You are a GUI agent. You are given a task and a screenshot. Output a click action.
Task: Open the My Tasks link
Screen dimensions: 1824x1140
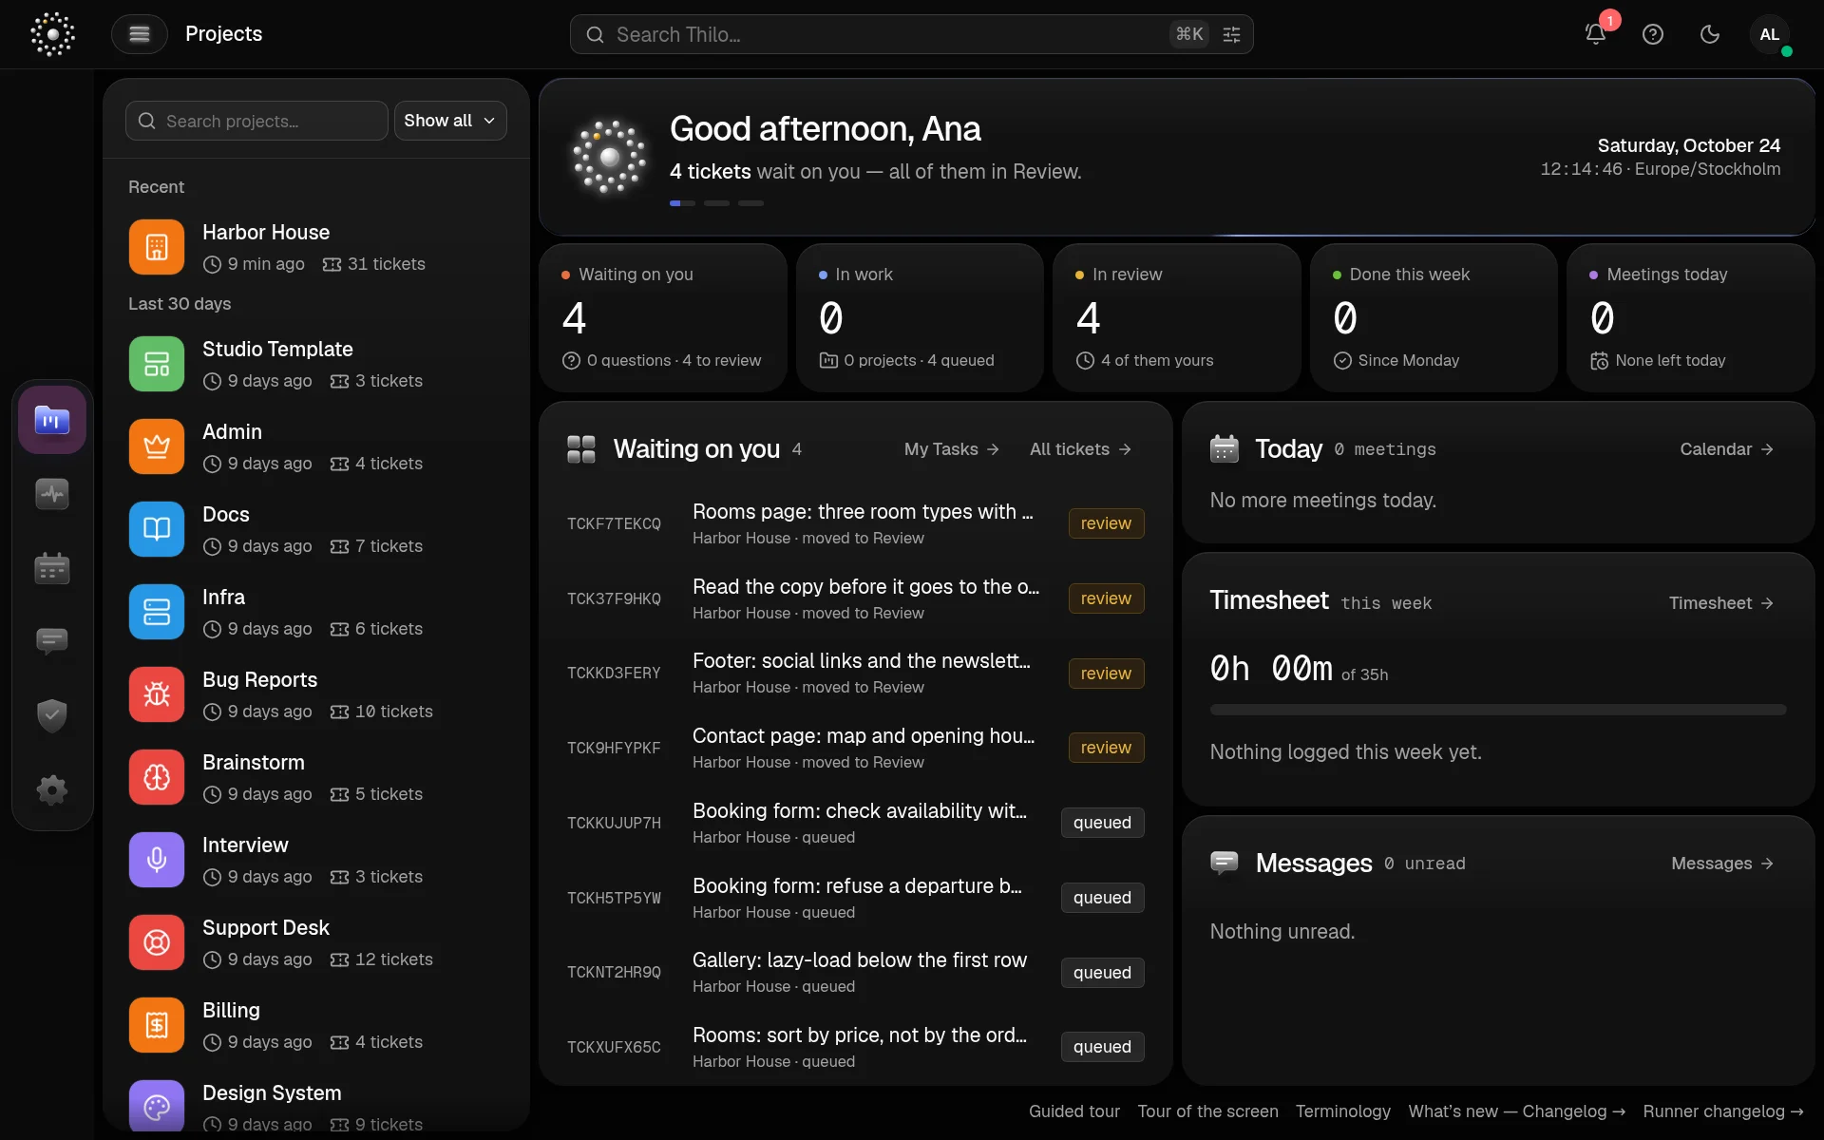tap(951, 449)
